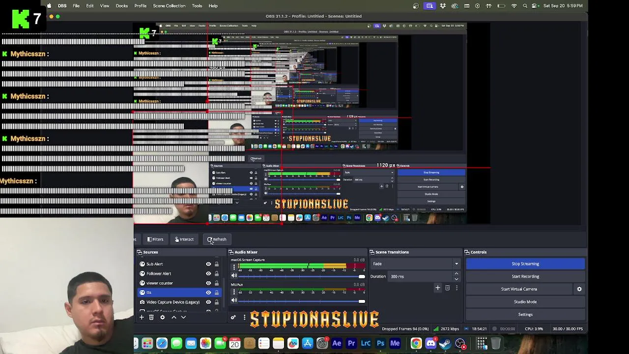The image size is (629, 354).
Task: Open Discord in Dock
Action: (430, 343)
